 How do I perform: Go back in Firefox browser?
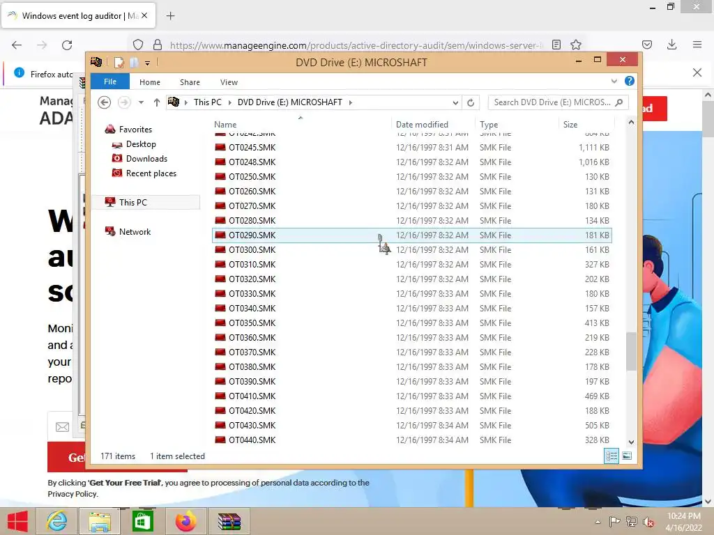[17, 45]
